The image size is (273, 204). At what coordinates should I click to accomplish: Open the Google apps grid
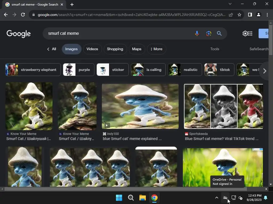click(x=250, y=33)
